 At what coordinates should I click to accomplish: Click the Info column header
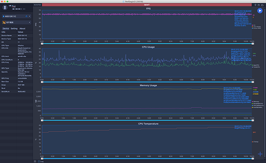click(4, 32)
